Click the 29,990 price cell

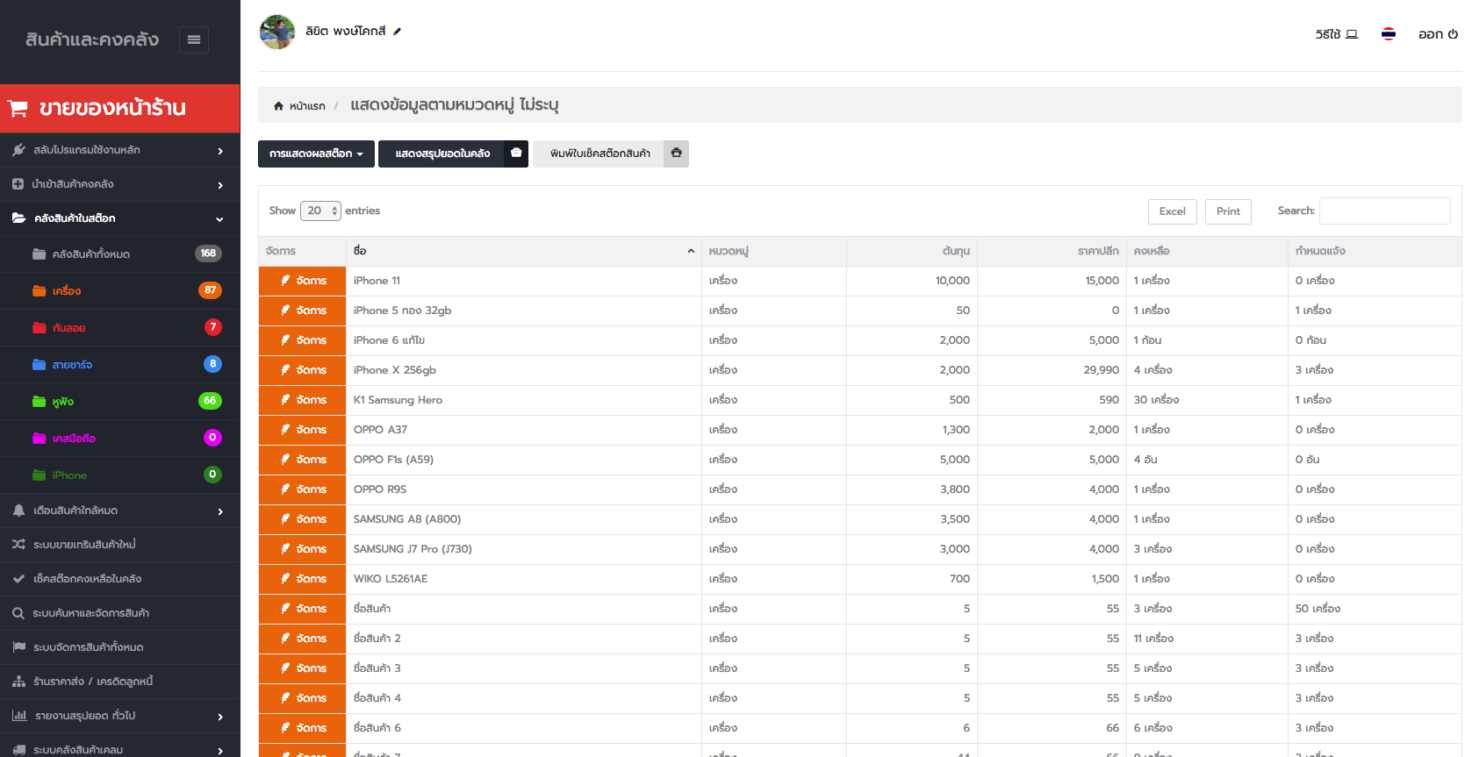pyautogui.click(x=1052, y=370)
